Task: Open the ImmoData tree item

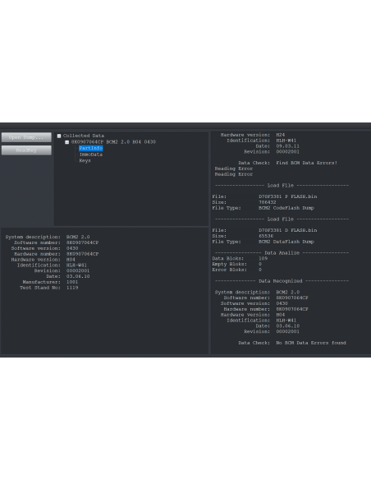Action: tap(91, 155)
